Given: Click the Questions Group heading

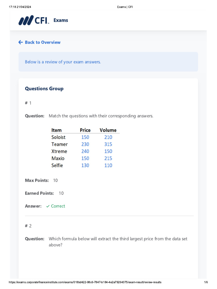Looking at the screenshot, I should click(44, 89).
